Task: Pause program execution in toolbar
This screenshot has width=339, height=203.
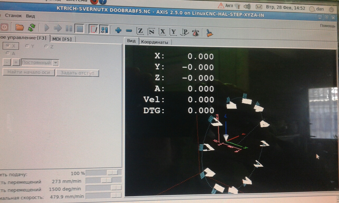Action: (x=69, y=28)
